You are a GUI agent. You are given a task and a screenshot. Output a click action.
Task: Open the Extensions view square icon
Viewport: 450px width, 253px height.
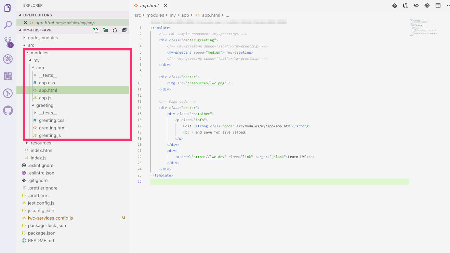(x=8, y=76)
